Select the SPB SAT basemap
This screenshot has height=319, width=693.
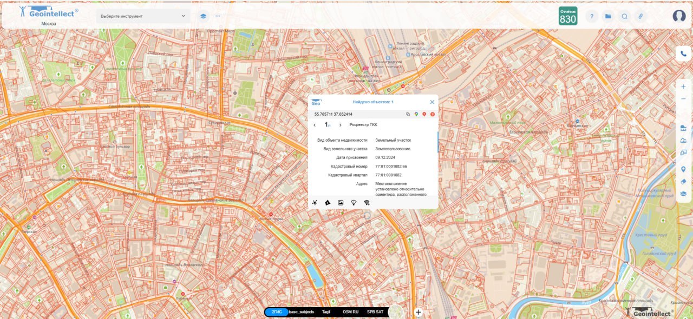375,312
